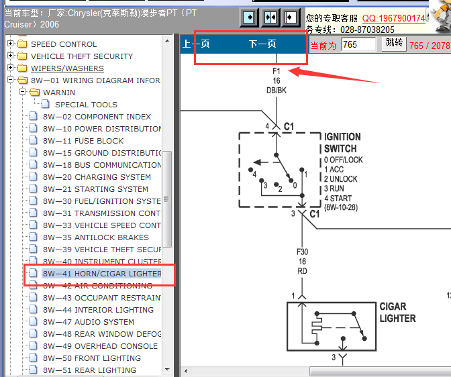
Task: Click the CIGAR LIGHTER label in diagram
Action: [397, 313]
